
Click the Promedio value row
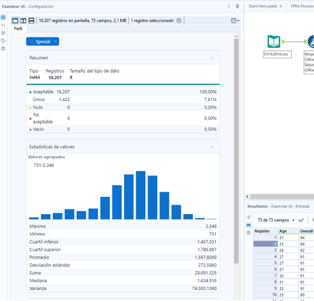click(123, 258)
